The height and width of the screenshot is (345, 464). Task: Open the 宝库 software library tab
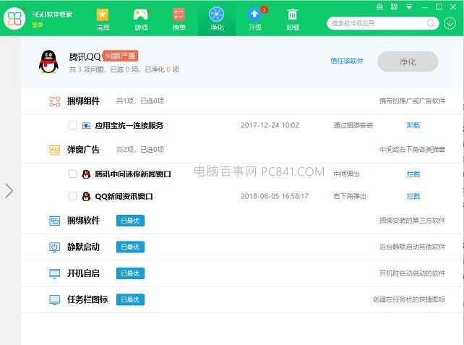[x=103, y=19]
